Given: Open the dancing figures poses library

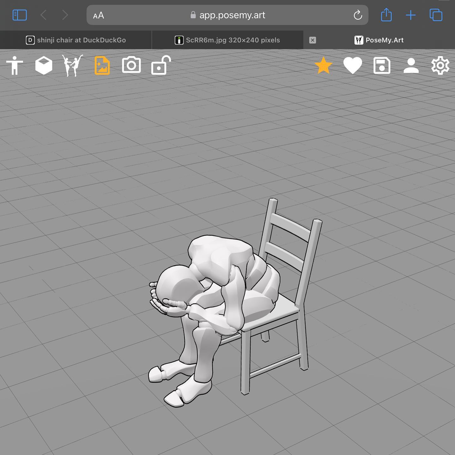Looking at the screenshot, I should (x=73, y=65).
